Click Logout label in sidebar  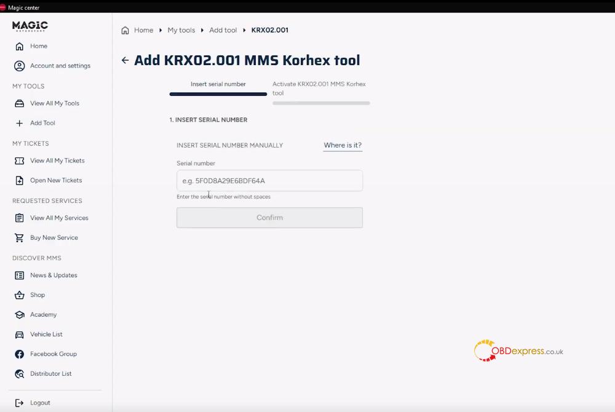pos(40,403)
